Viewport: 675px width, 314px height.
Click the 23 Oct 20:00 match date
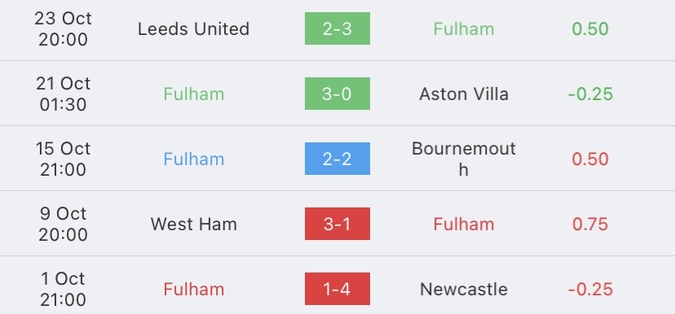(64, 28)
